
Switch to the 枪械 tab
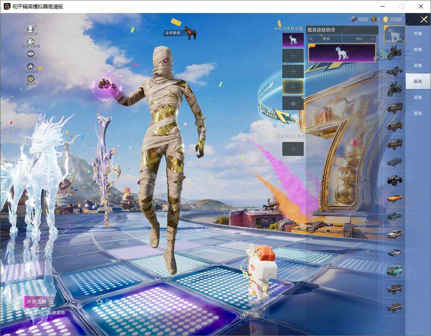pos(418,50)
